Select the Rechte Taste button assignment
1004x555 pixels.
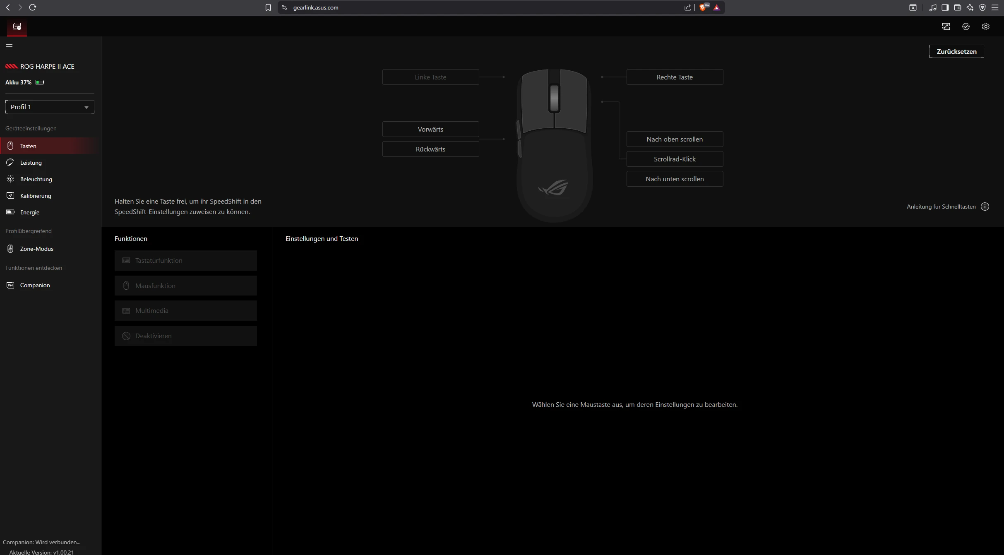coord(674,77)
